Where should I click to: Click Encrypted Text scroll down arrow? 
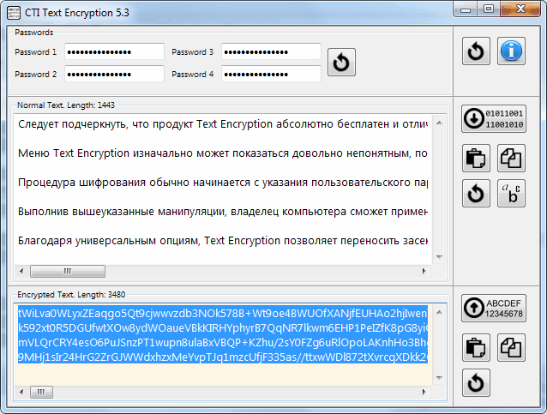point(439,378)
